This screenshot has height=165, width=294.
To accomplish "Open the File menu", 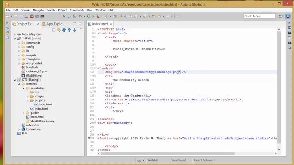I will 8,10.
